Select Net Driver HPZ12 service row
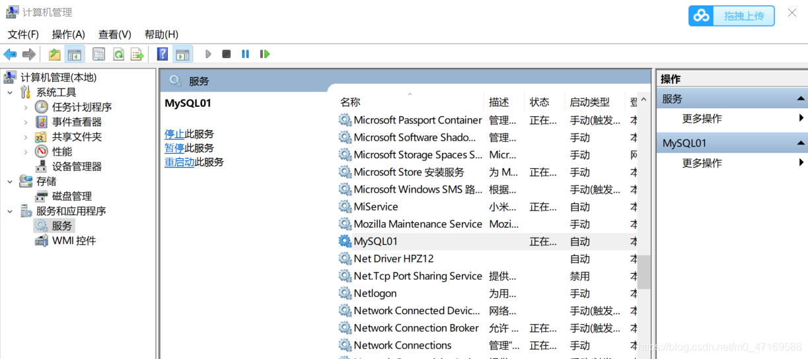 tap(487, 259)
